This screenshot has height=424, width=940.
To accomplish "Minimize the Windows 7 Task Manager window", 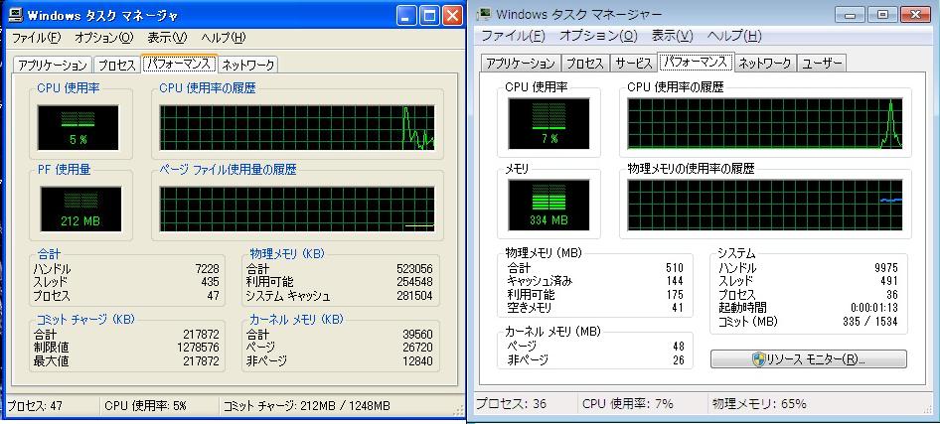I will pyautogui.click(x=849, y=14).
